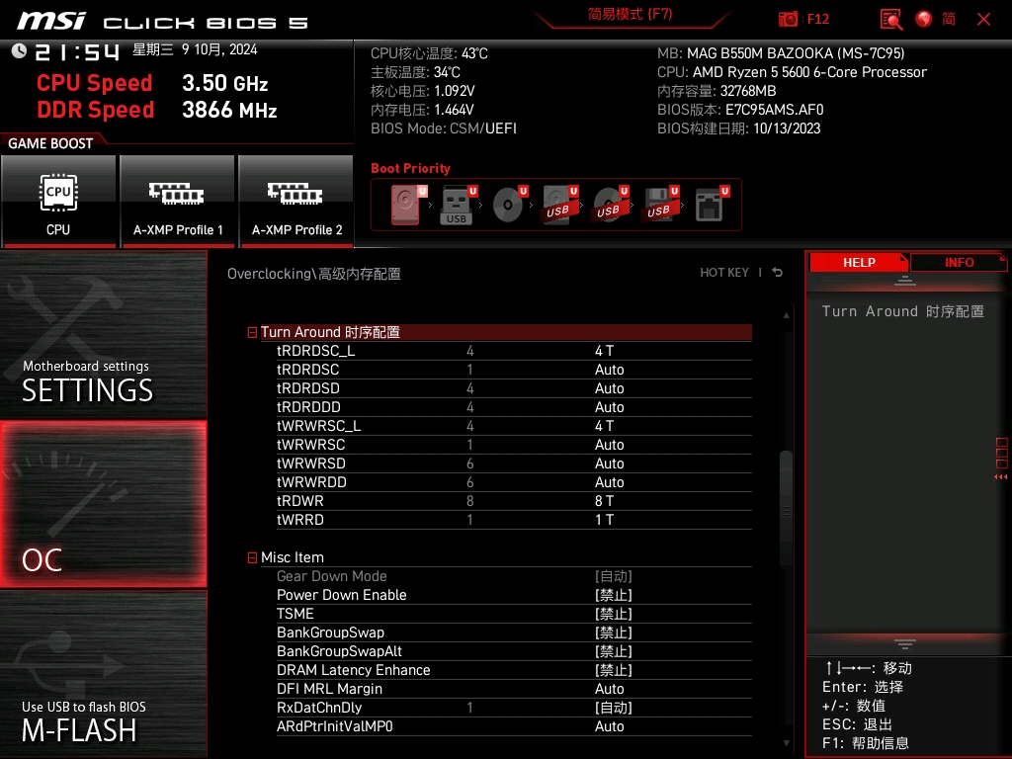Select the optical disc boot device icon
Viewport: 1012px width, 759px height.
point(509,205)
